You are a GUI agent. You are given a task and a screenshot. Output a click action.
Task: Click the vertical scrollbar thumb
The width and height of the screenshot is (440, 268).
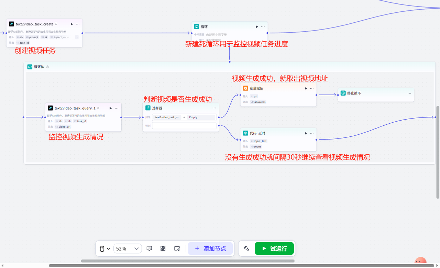click(438, 152)
